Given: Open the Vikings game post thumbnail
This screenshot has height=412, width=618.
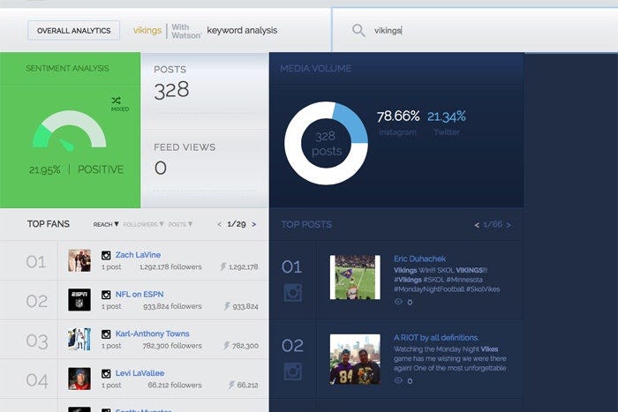Looking at the screenshot, I should point(355,278).
